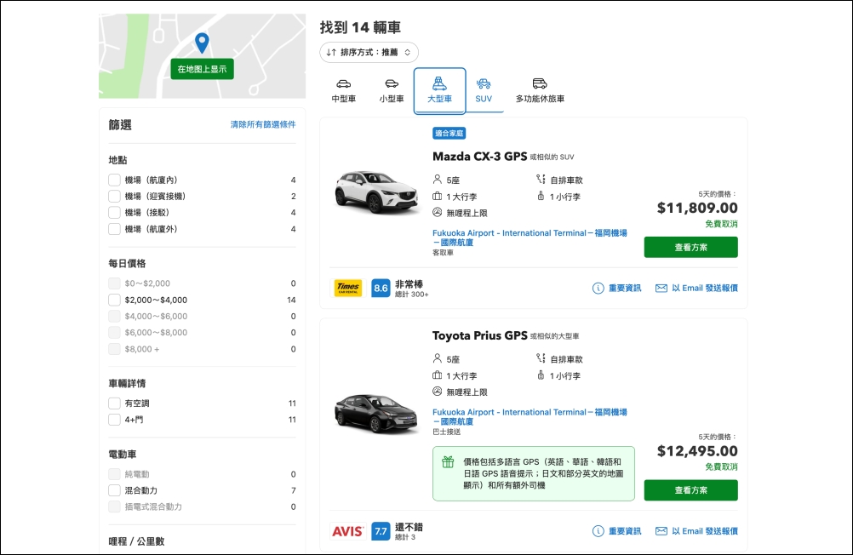This screenshot has width=853, height=555.
Task: Click the unlimited mileage icon on Toyota Prius
Action: tap(437, 392)
